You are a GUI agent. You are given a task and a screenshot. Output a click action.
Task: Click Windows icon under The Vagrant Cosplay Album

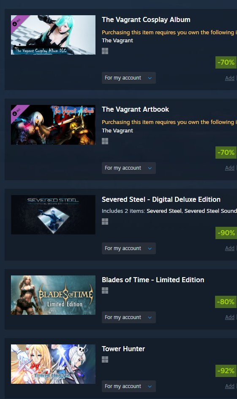pos(105,51)
